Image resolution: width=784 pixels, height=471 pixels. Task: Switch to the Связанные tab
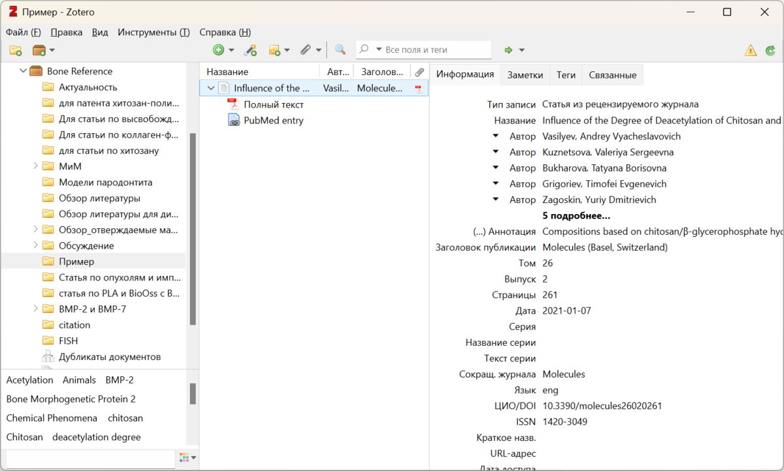pos(612,74)
